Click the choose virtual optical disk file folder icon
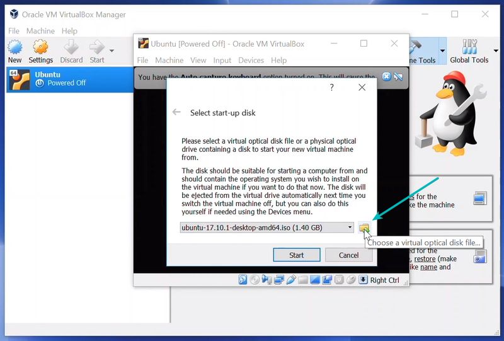The width and height of the screenshot is (504, 341). tap(364, 228)
